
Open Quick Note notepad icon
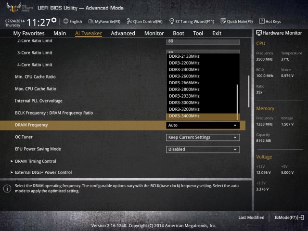pyautogui.click(x=223, y=21)
